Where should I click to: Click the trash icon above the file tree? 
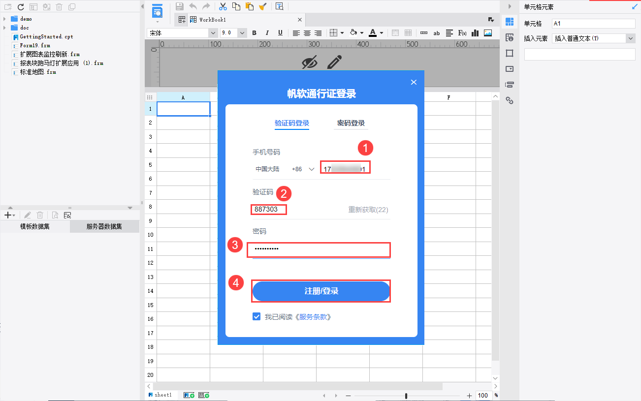tap(59, 7)
